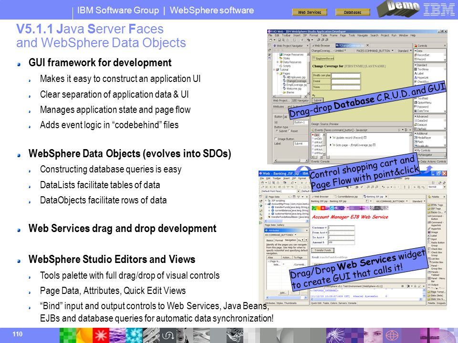Click the Health care plan input field
The height and width of the screenshot is (343, 458).
(345, 76)
